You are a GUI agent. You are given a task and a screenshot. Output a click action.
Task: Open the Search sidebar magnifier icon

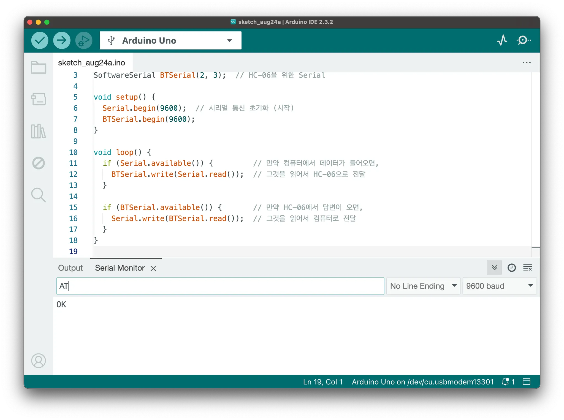click(39, 195)
